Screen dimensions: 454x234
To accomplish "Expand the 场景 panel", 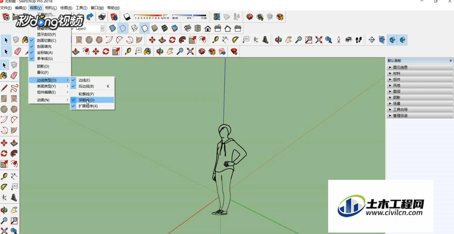I will pyautogui.click(x=420, y=104).
